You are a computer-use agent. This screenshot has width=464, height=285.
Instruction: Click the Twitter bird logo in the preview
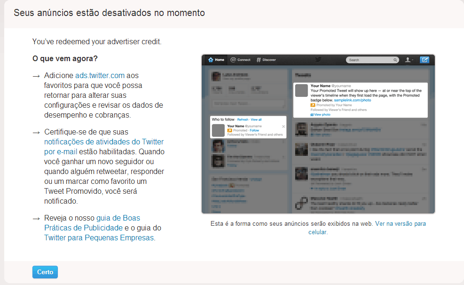click(x=318, y=60)
